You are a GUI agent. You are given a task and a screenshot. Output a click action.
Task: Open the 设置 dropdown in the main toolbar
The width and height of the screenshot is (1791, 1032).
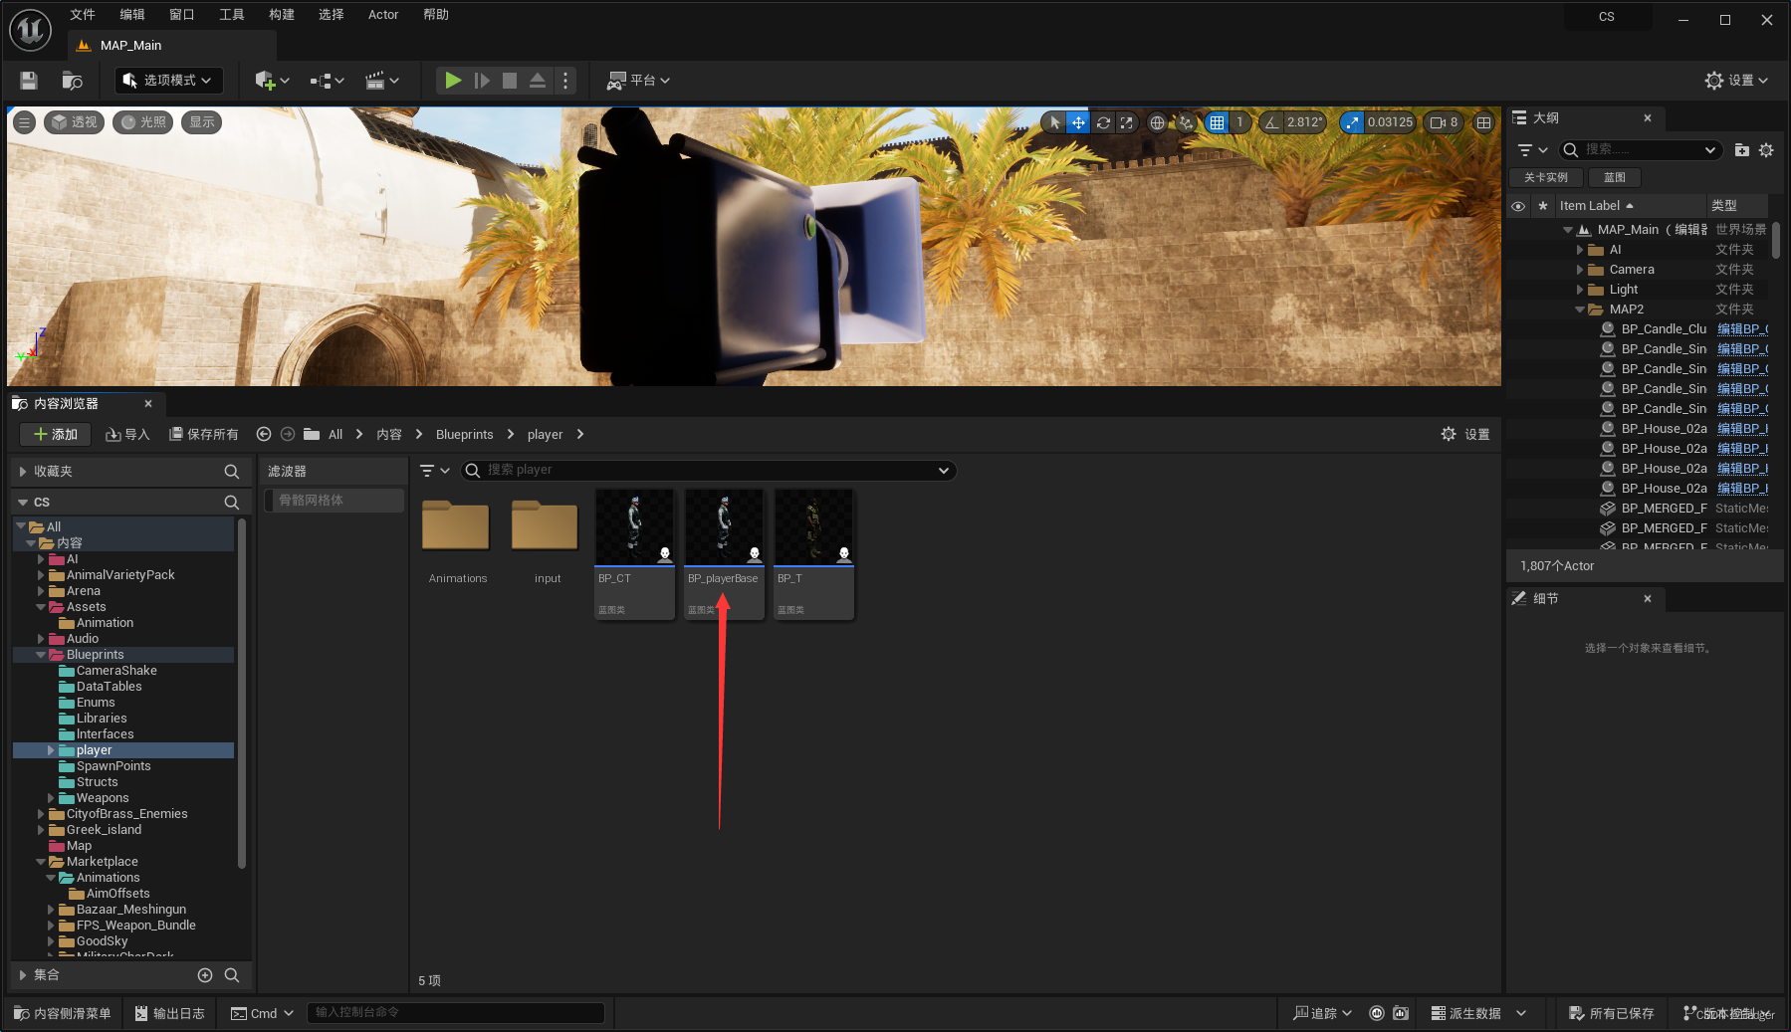(x=1736, y=81)
